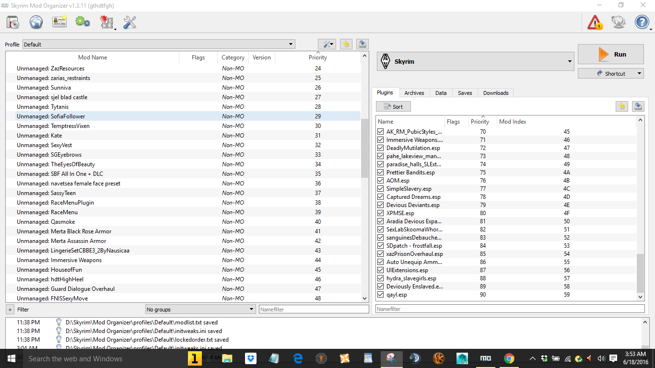Open the mod list tools dropdown
The height and width of the screenshot is (368, 655).
click(x=327, y=44)
